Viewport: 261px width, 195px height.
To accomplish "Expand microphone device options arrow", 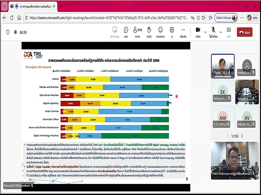I will [221, 32].
